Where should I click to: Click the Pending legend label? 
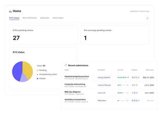43,70
